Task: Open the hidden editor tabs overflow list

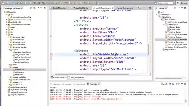Action: click(x=139, y=8)
